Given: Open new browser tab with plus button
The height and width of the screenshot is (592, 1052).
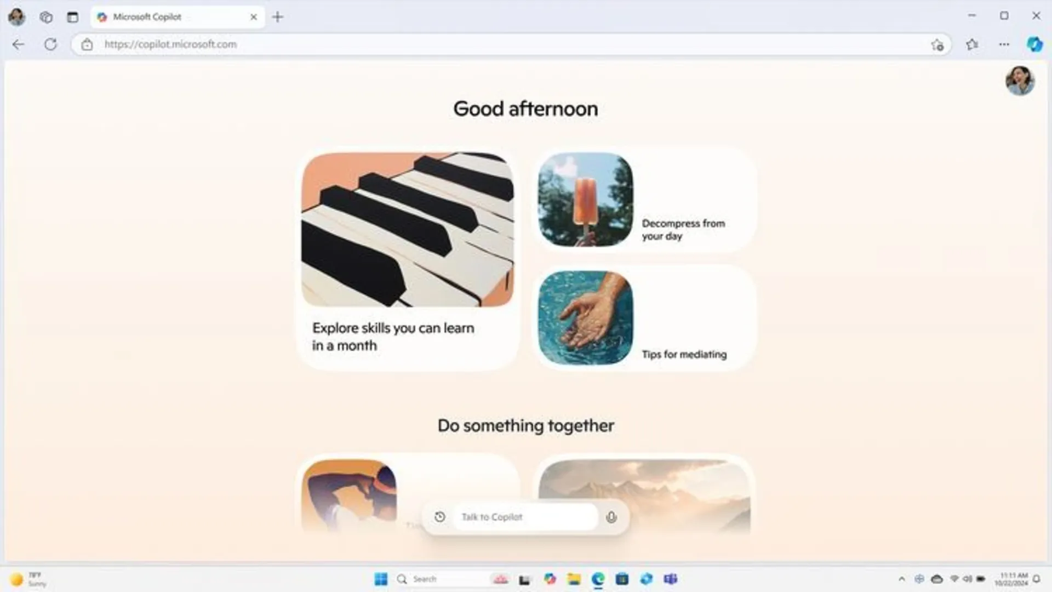Looking at the screenshot, I should (x=277, y=16).
